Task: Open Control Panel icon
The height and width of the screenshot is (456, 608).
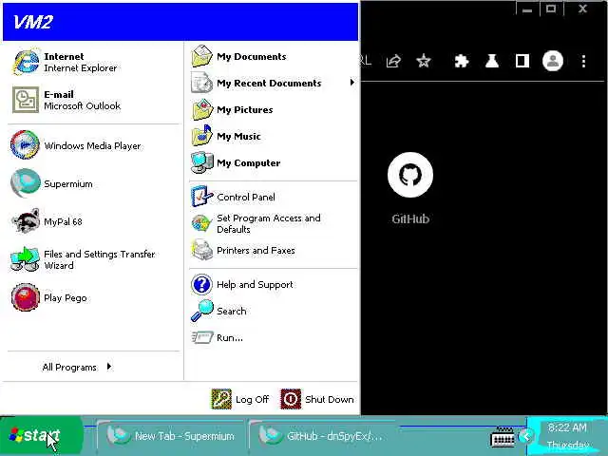Action: click(202, 197)
